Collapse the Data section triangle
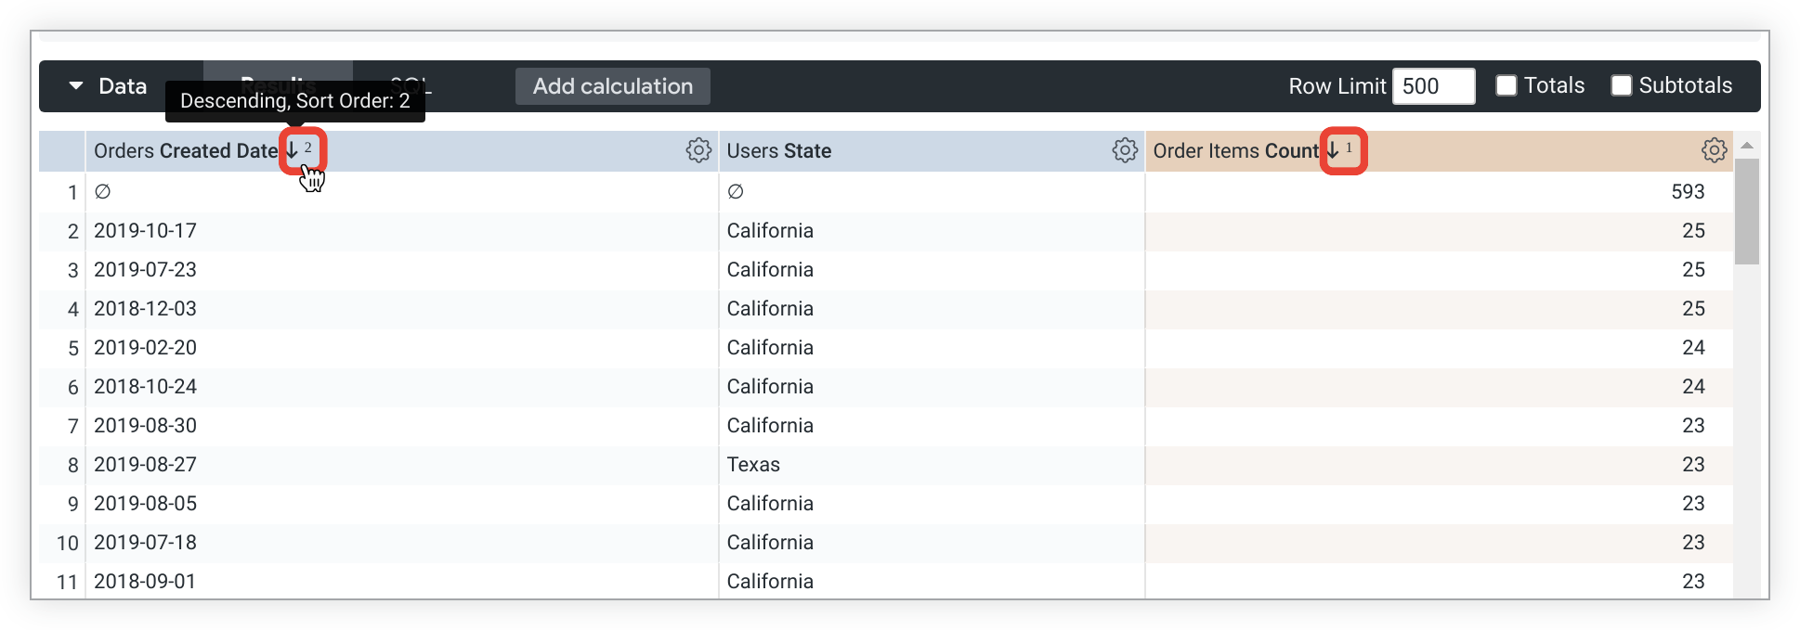Screen dimensions: 1800x630 [x=76, y=86]
